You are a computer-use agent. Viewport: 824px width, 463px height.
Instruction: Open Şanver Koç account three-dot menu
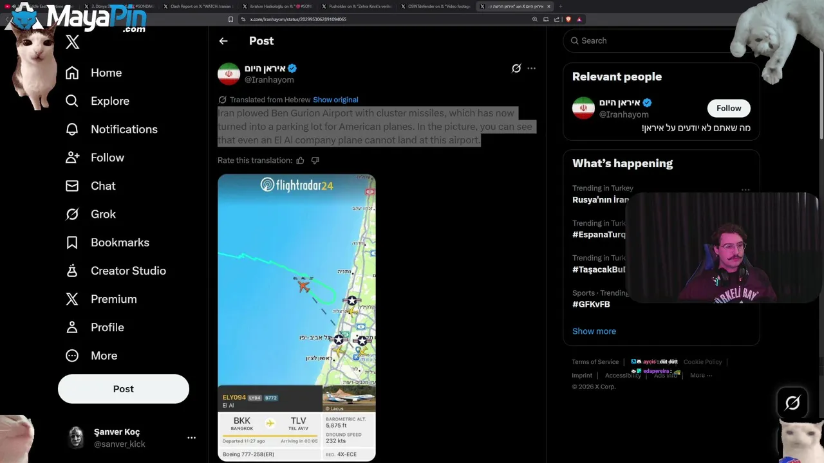191,437
